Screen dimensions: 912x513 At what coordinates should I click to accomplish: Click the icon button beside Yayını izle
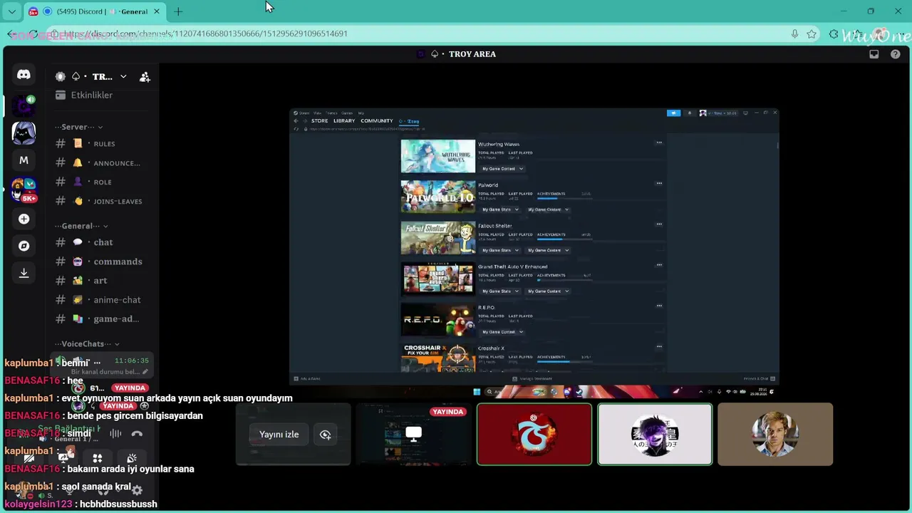pos(325,435)
